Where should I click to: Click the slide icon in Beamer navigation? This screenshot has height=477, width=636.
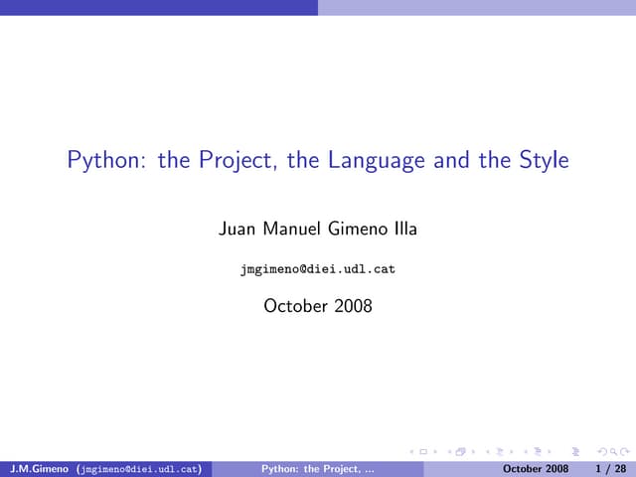[x=424, y=453]
